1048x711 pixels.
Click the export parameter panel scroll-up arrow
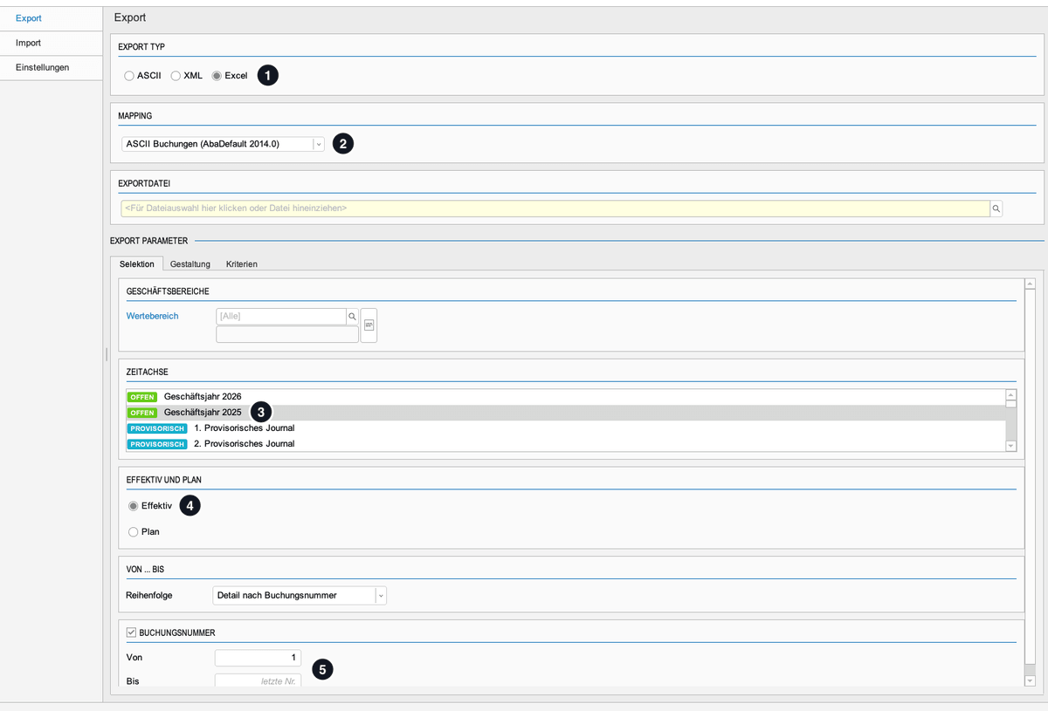[1030, 284]
